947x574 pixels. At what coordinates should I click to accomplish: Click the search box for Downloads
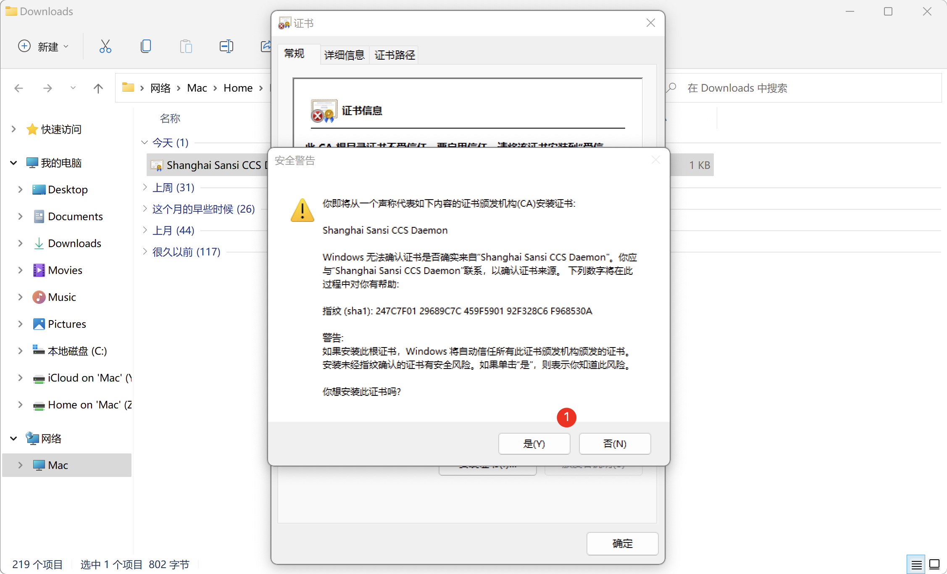(x=802, y=88)
